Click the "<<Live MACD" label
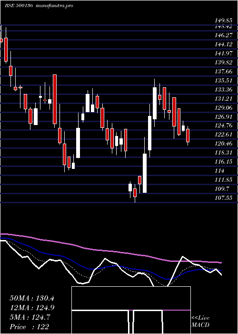The height and width of the screenshot is (334, 238). [x=200, y=322]
